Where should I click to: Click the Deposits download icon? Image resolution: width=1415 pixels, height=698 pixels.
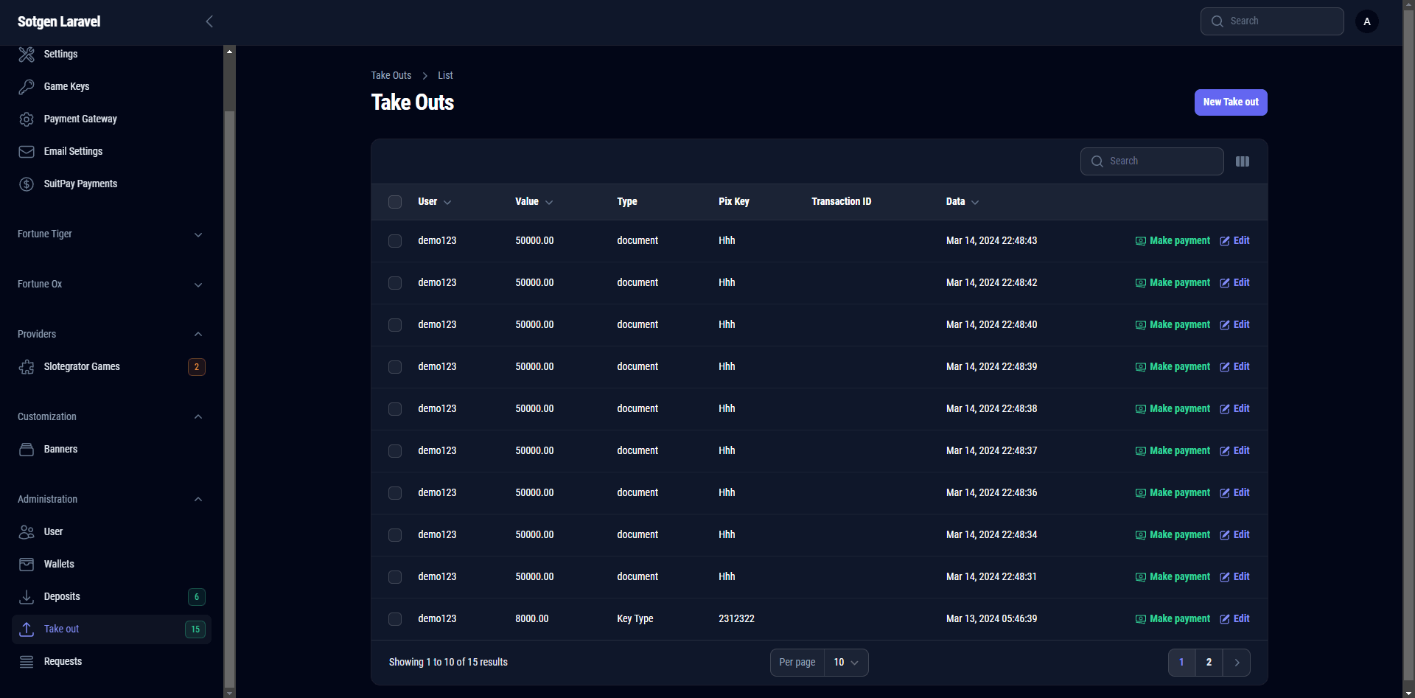coord(27,597)
